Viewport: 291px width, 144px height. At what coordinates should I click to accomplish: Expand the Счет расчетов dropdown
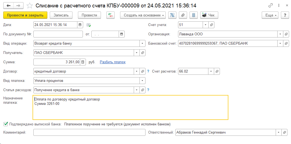pyautogui.click(x=211, y=71)
